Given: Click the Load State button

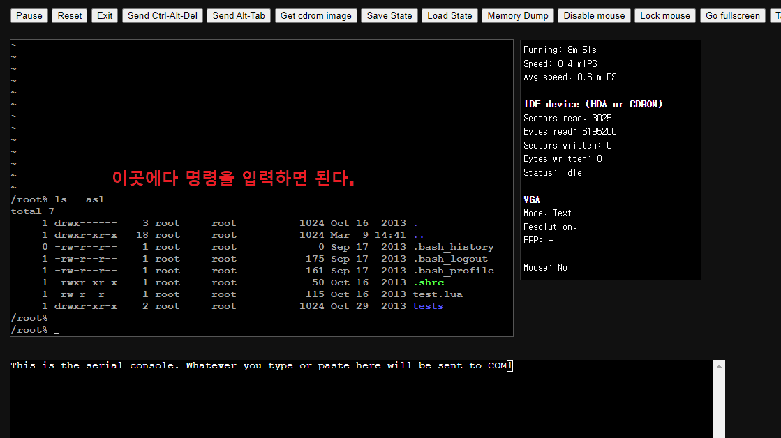Looking at the screenshot, I should pos(449,16).
